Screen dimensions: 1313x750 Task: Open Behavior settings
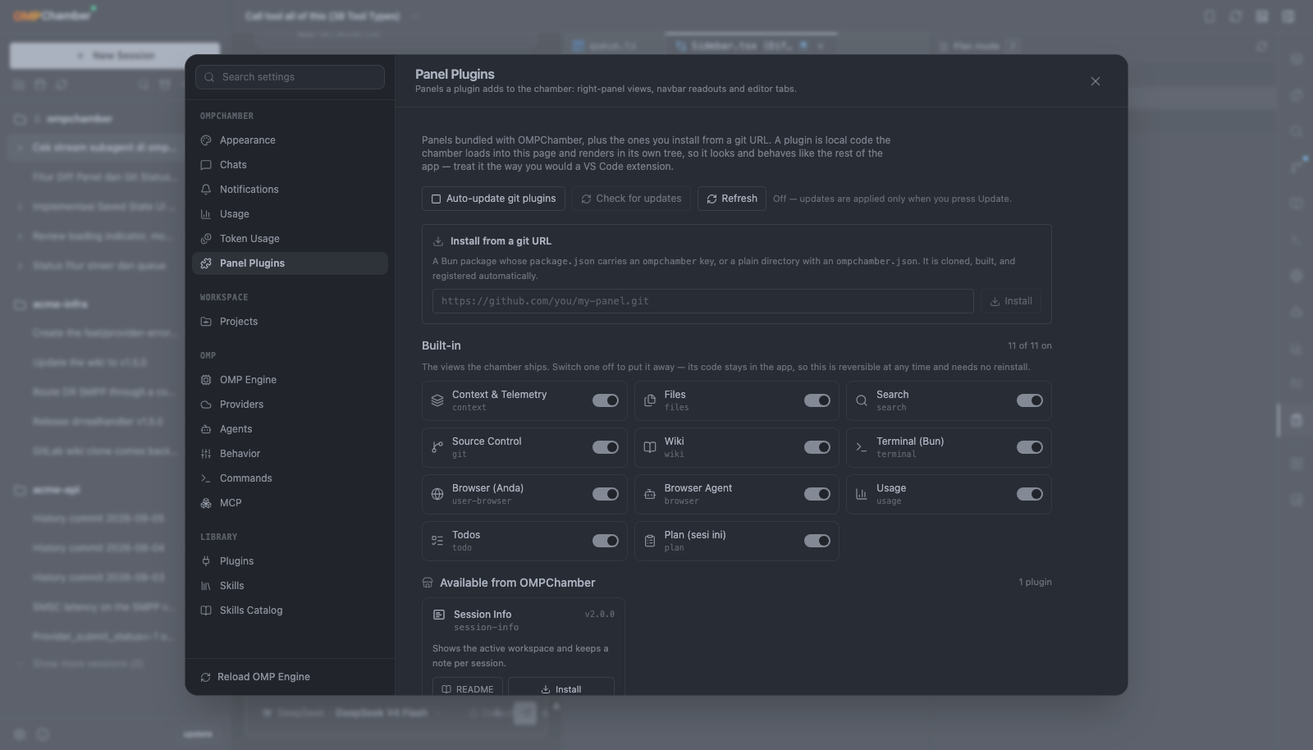pyautogui.click(x=290, y=454)
